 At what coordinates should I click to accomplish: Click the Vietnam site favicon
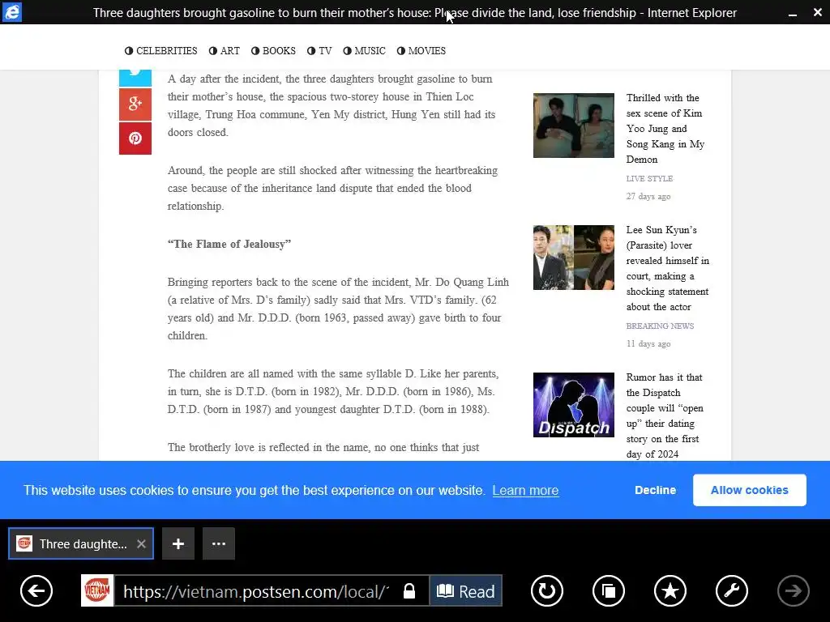pyautogui.click(x=97, y=590)
